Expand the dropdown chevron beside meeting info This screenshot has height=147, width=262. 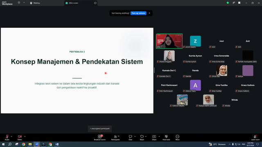pyautogui.click(x=24, y=3)
